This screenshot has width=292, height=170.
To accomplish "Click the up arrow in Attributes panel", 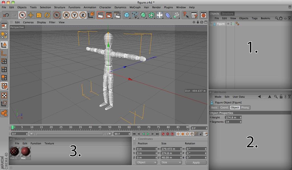I will 269,96.
